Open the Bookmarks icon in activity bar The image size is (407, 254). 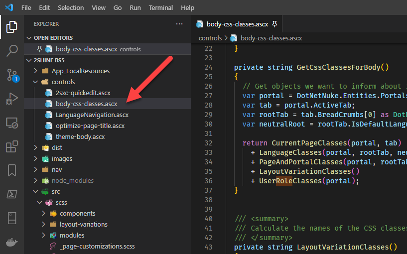point(12,170)
